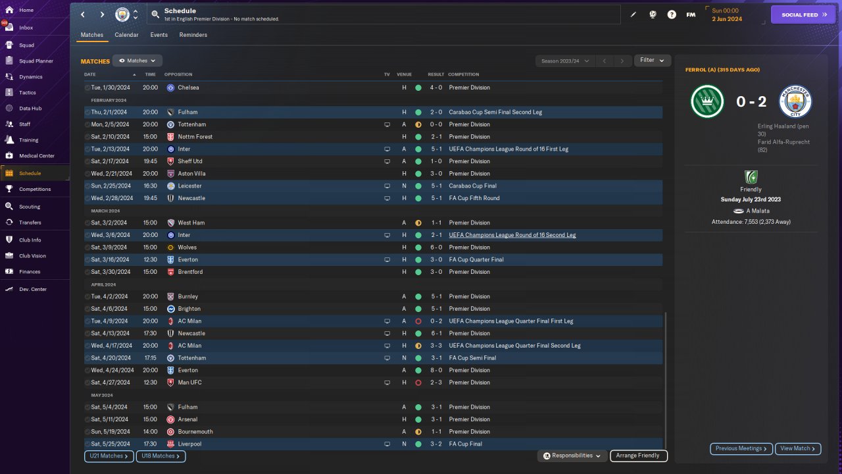Go forward using the right arrow
Image resolution: width=842 pixels, height=474 pixels.
click(102, 14)
